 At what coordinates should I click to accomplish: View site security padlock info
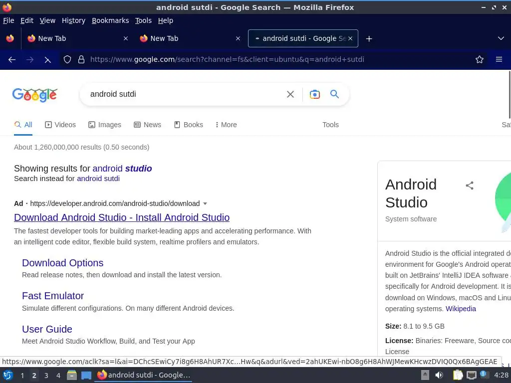click(81, 60)
